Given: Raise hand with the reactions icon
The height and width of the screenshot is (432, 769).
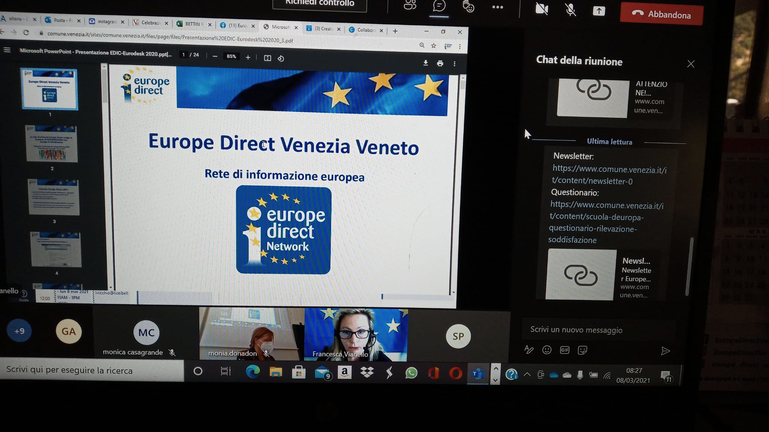Looking at the screenshot, I should pyautogui.click(x=468, y=6).
